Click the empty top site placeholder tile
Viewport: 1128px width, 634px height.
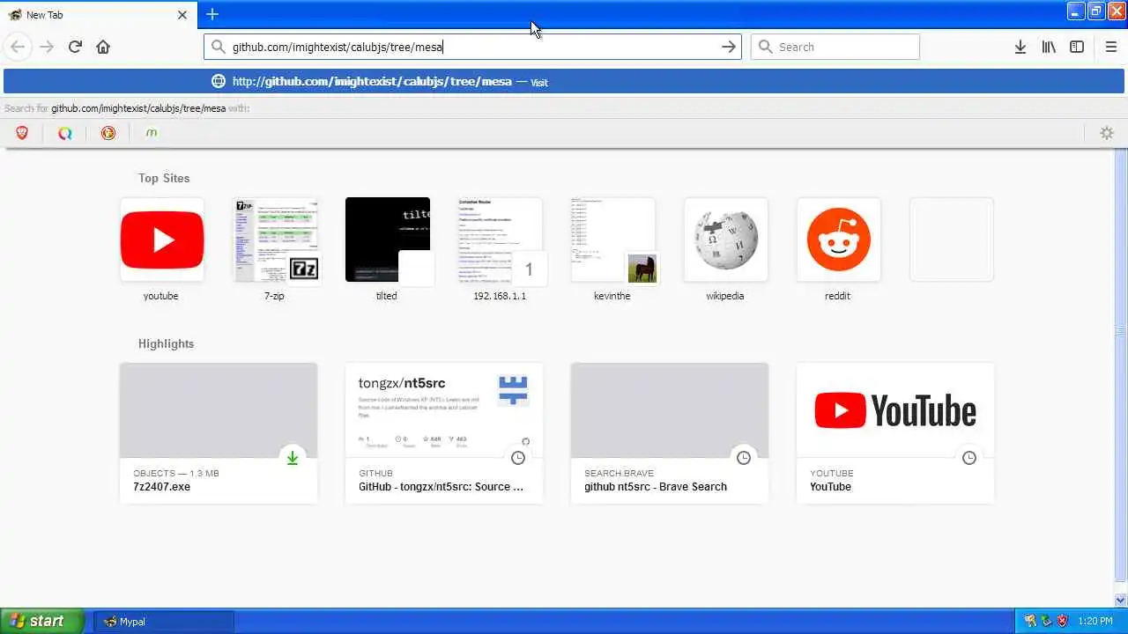952,240
